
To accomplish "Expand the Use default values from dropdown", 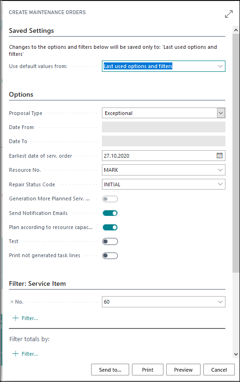I will click(x=220, y=66).
